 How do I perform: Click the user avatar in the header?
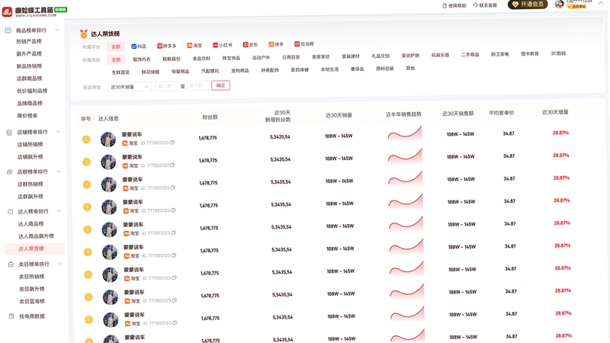tap(560, 5)
